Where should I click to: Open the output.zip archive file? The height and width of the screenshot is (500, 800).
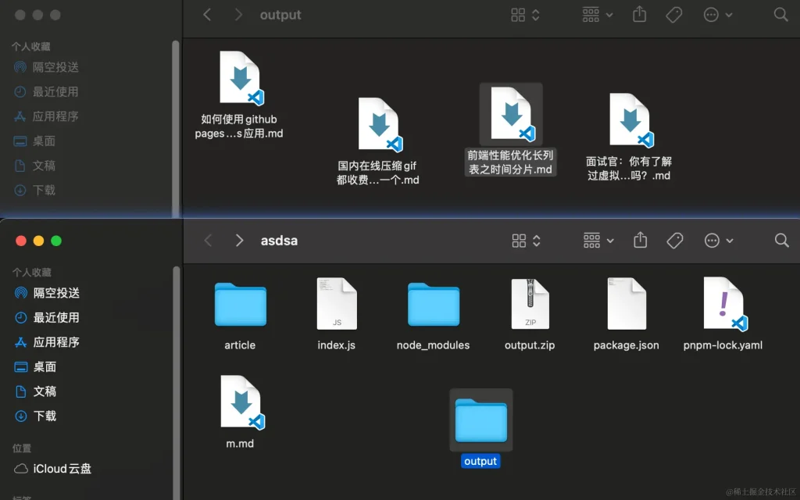click(530, 305)
